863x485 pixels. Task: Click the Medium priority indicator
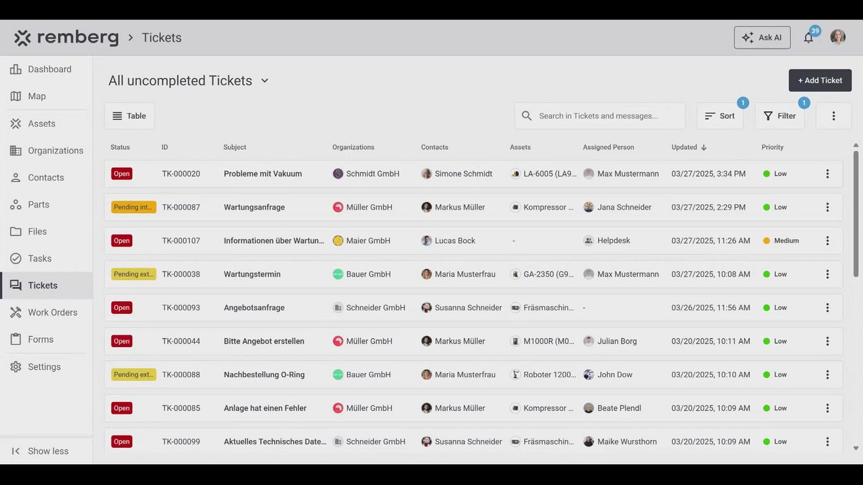781,240
